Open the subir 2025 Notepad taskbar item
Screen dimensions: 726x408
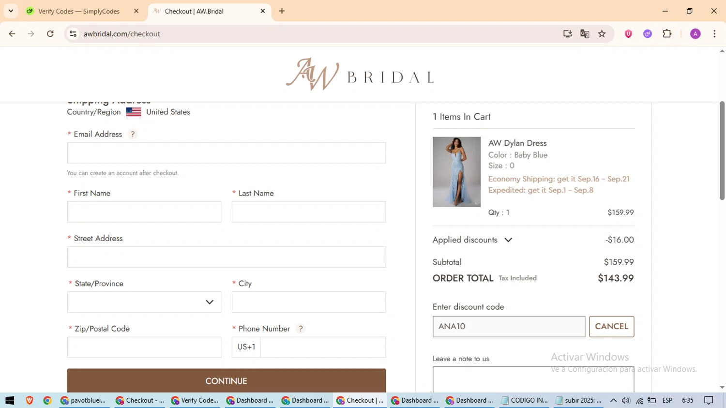(x=579, y=400)
